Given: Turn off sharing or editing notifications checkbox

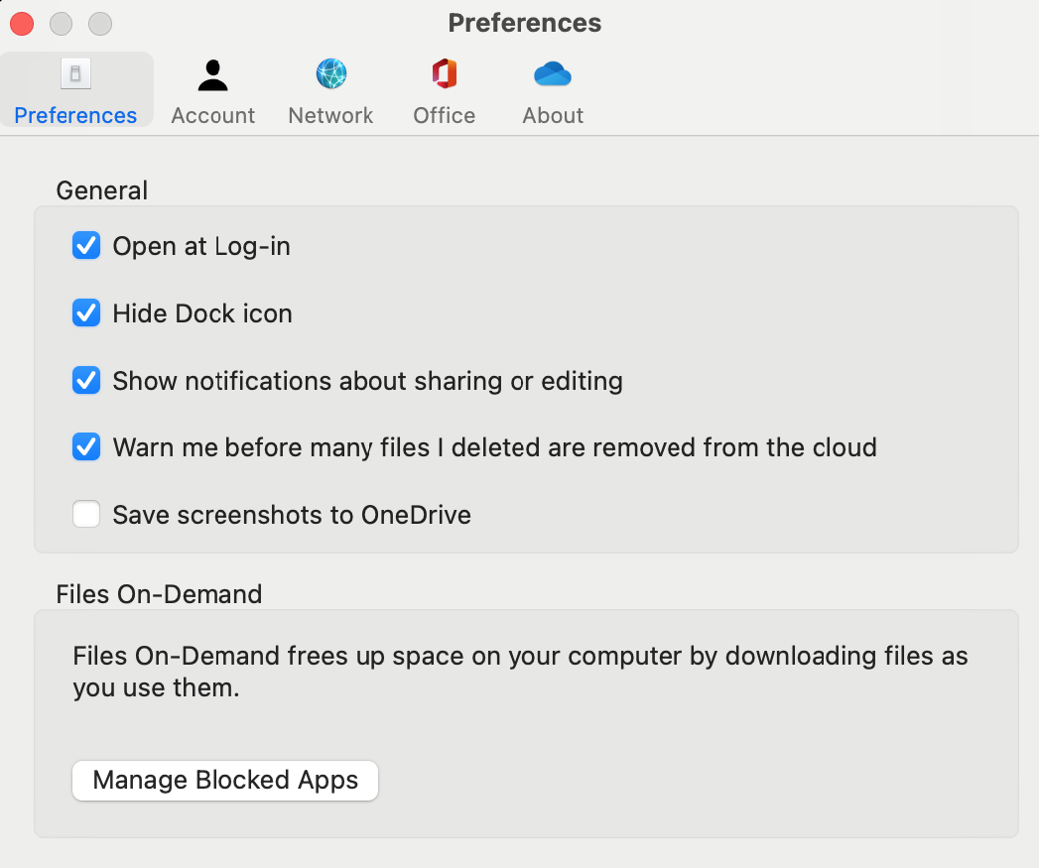Looking at the screenshot, I should [x=86, y=381].
